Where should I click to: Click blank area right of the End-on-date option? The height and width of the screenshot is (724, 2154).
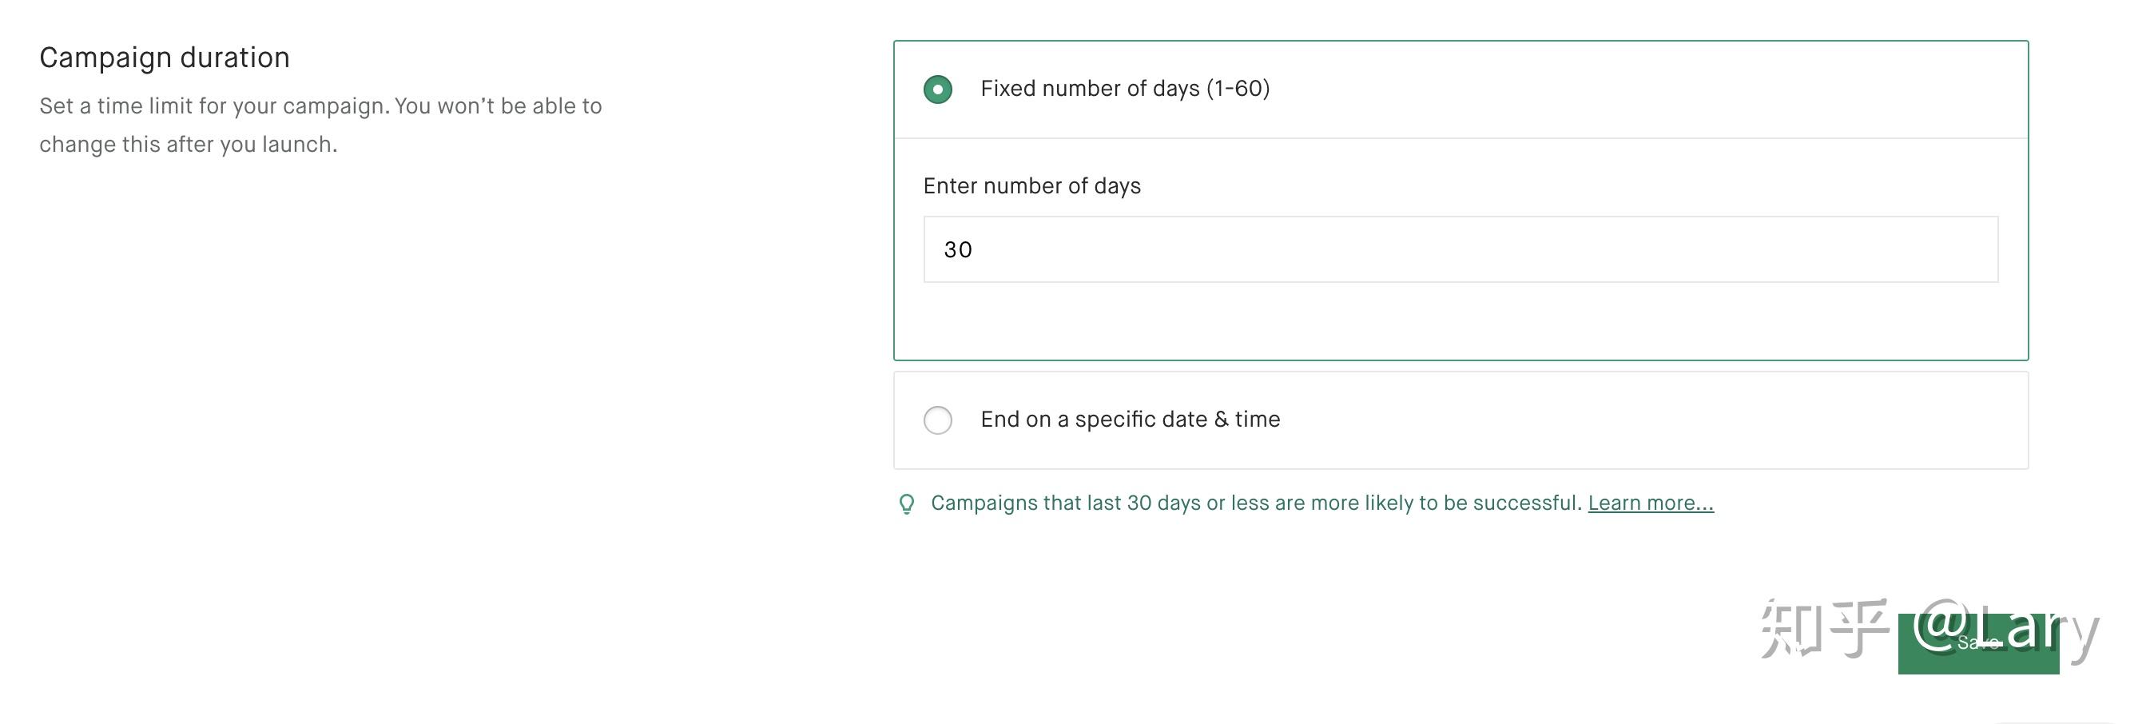coord(1672,420)
